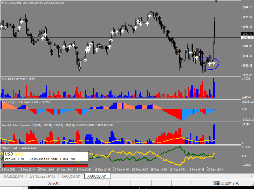The image size is (254, 189).
Task: Click the 2041.25 price scale value
Action: click(247, 56)
